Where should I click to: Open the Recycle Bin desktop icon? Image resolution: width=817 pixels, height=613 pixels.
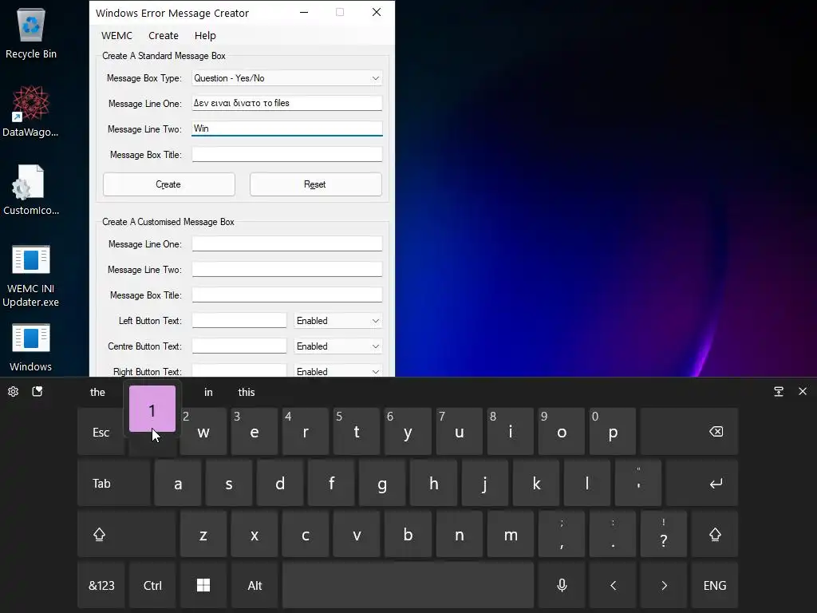point(31,34)
